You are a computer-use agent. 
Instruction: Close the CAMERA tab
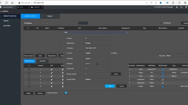(42, 7)
